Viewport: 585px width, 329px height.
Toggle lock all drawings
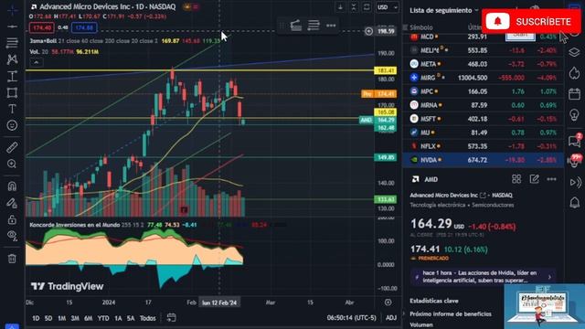point(12,219)
